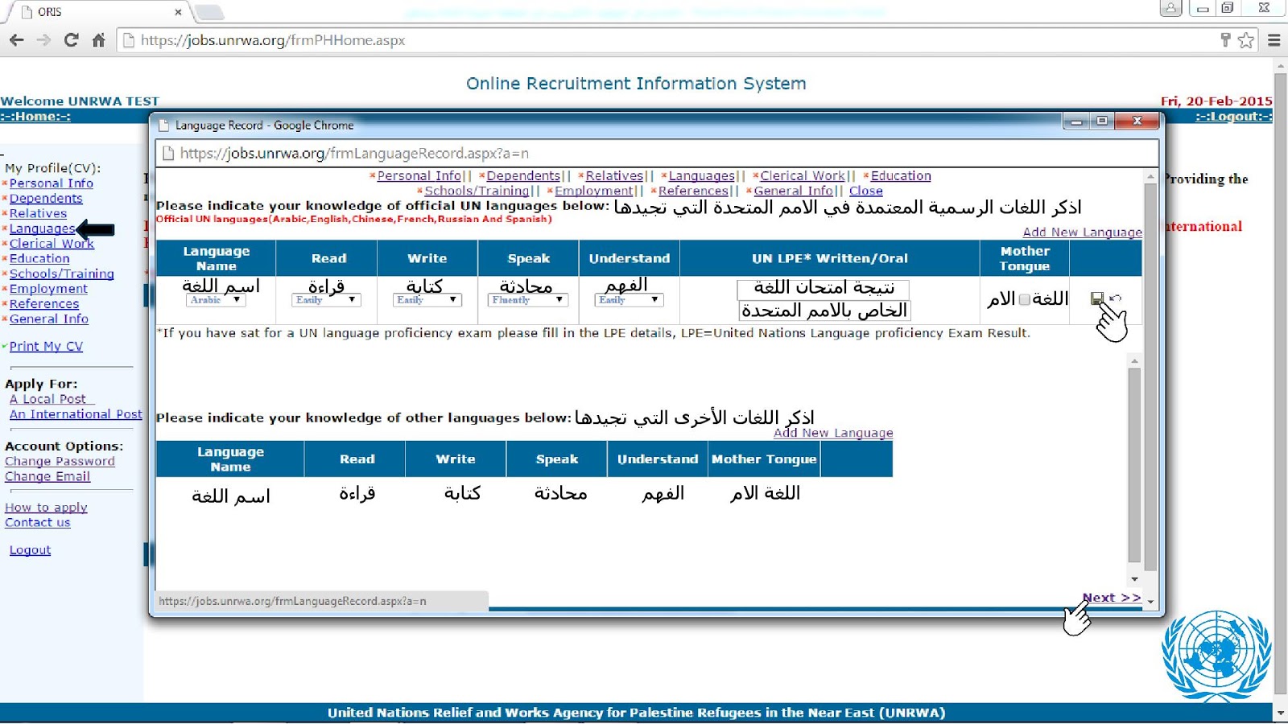Open the Read proficiency dropdown
Image resolution: width=1288 pixels, height=724 pixels.
tap(326, 300)
